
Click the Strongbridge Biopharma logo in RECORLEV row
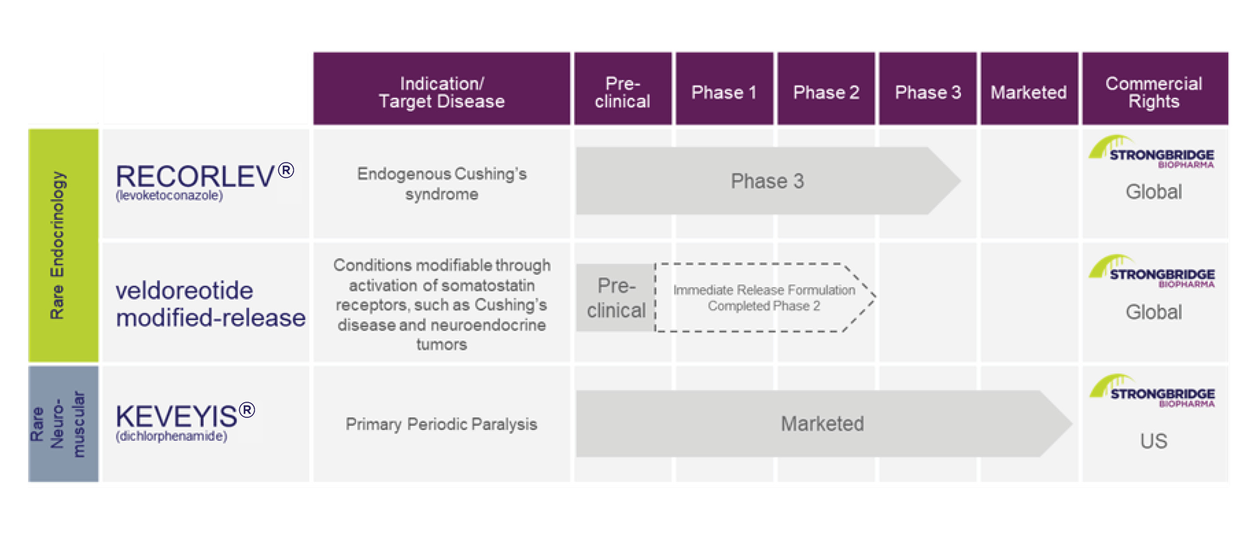pos(1152,152)
